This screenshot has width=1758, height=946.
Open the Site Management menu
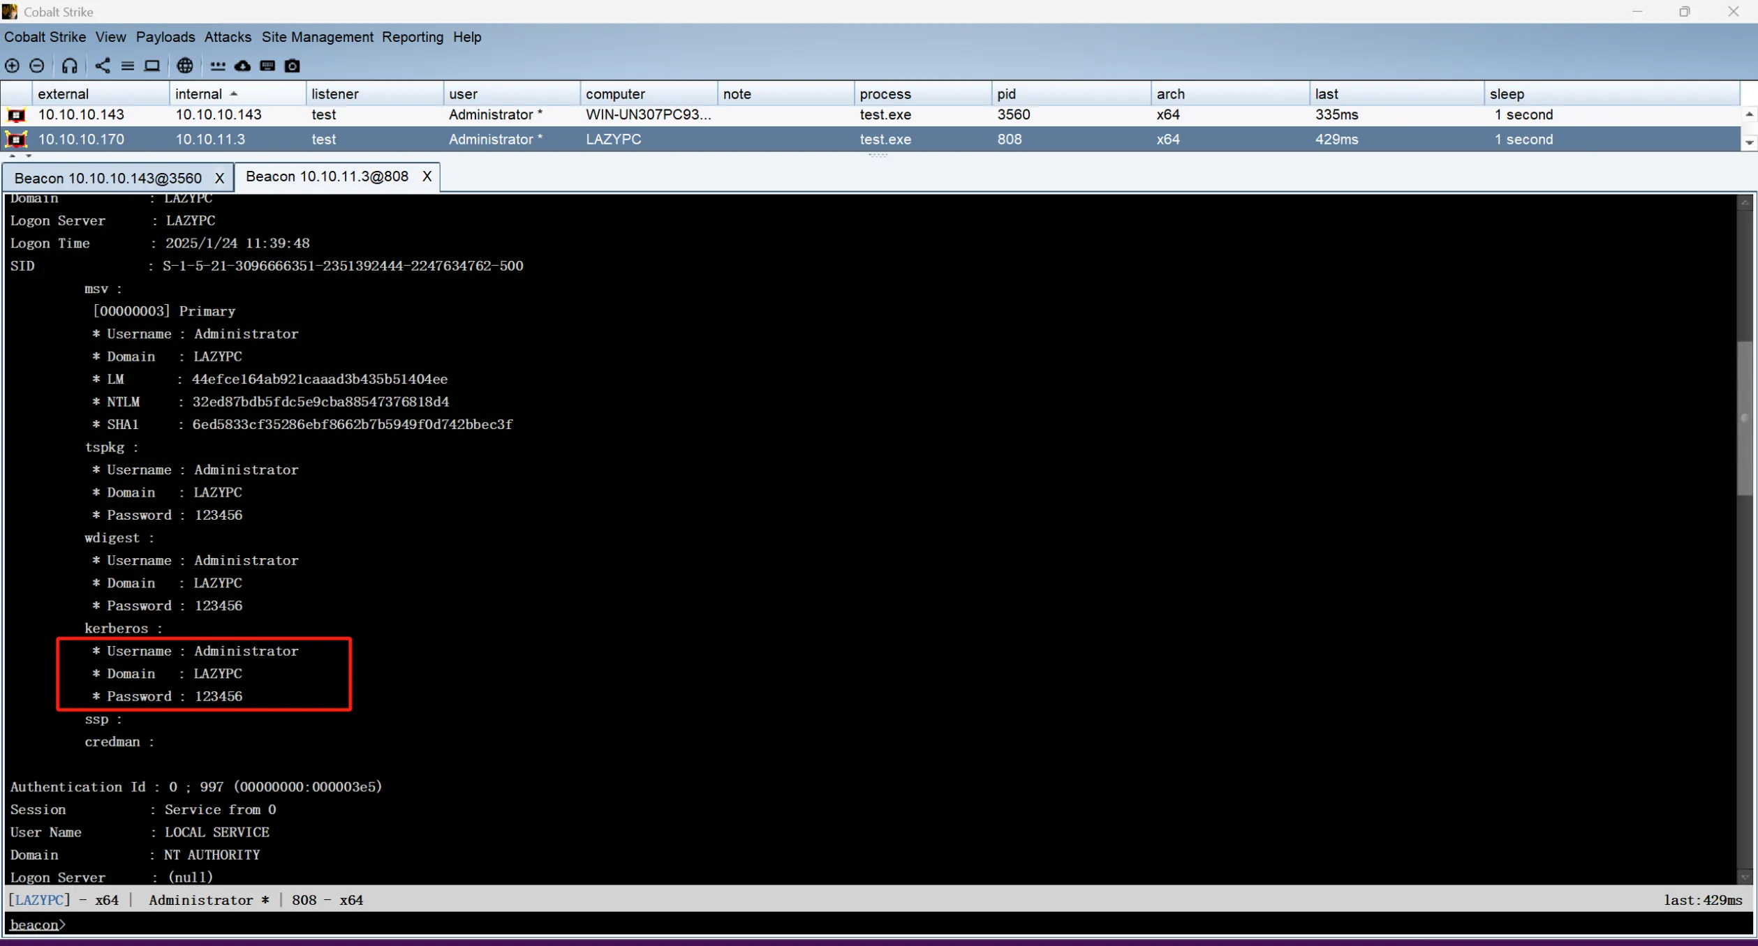click(318, 37)
